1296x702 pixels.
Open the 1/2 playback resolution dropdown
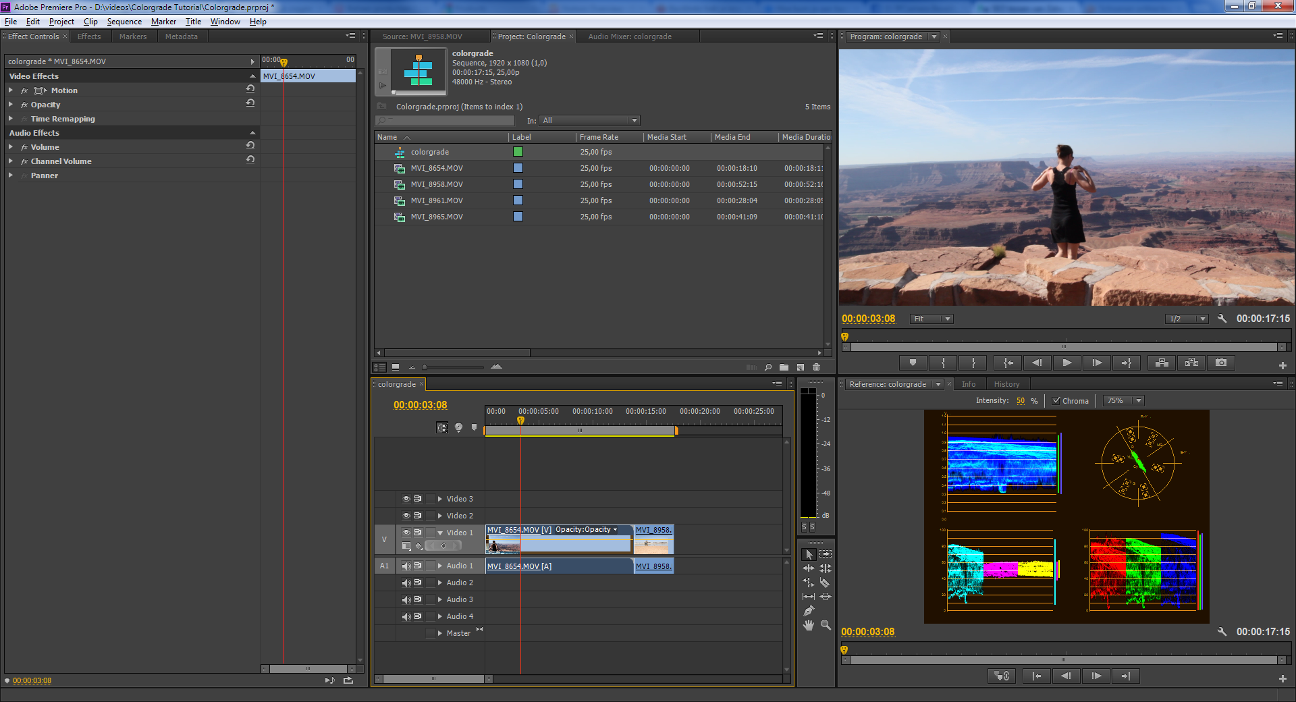pyautogui.click(x=1187, y=319)
